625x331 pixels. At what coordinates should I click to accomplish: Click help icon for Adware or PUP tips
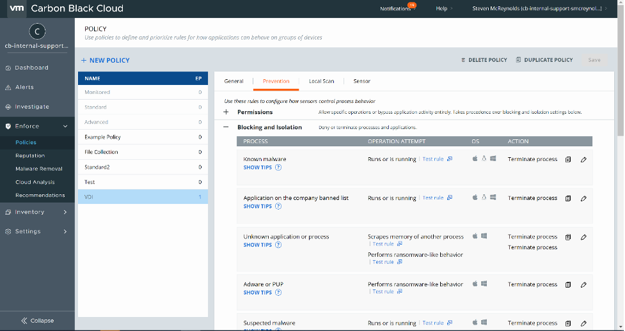click(x=278, y=293)
